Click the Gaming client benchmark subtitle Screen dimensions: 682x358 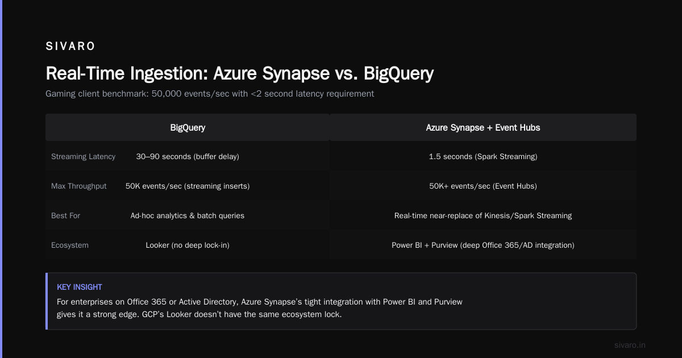click(x=210, y=94)
